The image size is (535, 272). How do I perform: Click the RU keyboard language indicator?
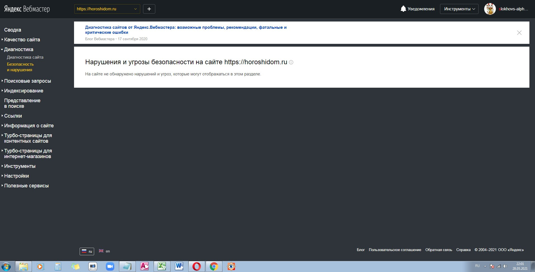click(477, 266)
